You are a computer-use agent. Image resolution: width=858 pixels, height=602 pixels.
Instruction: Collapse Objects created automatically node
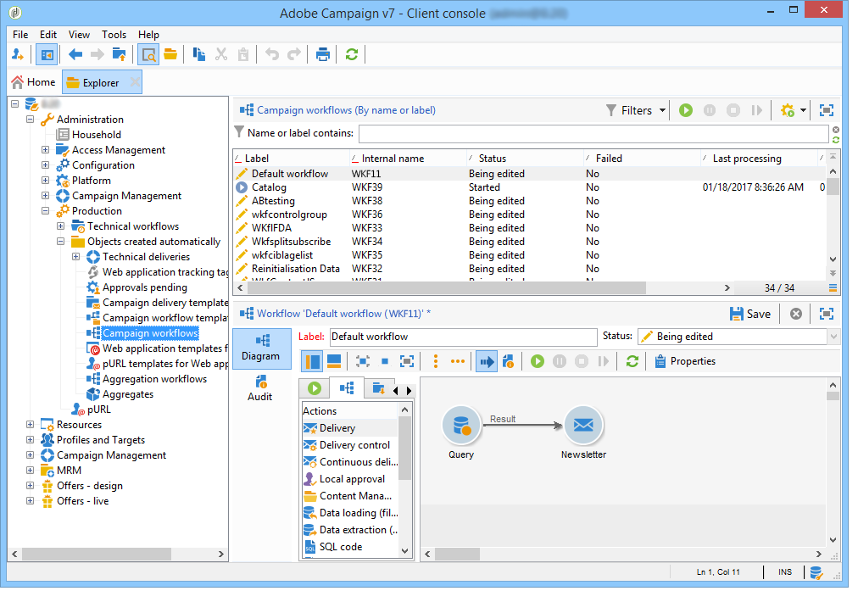(x=61, y=242)
